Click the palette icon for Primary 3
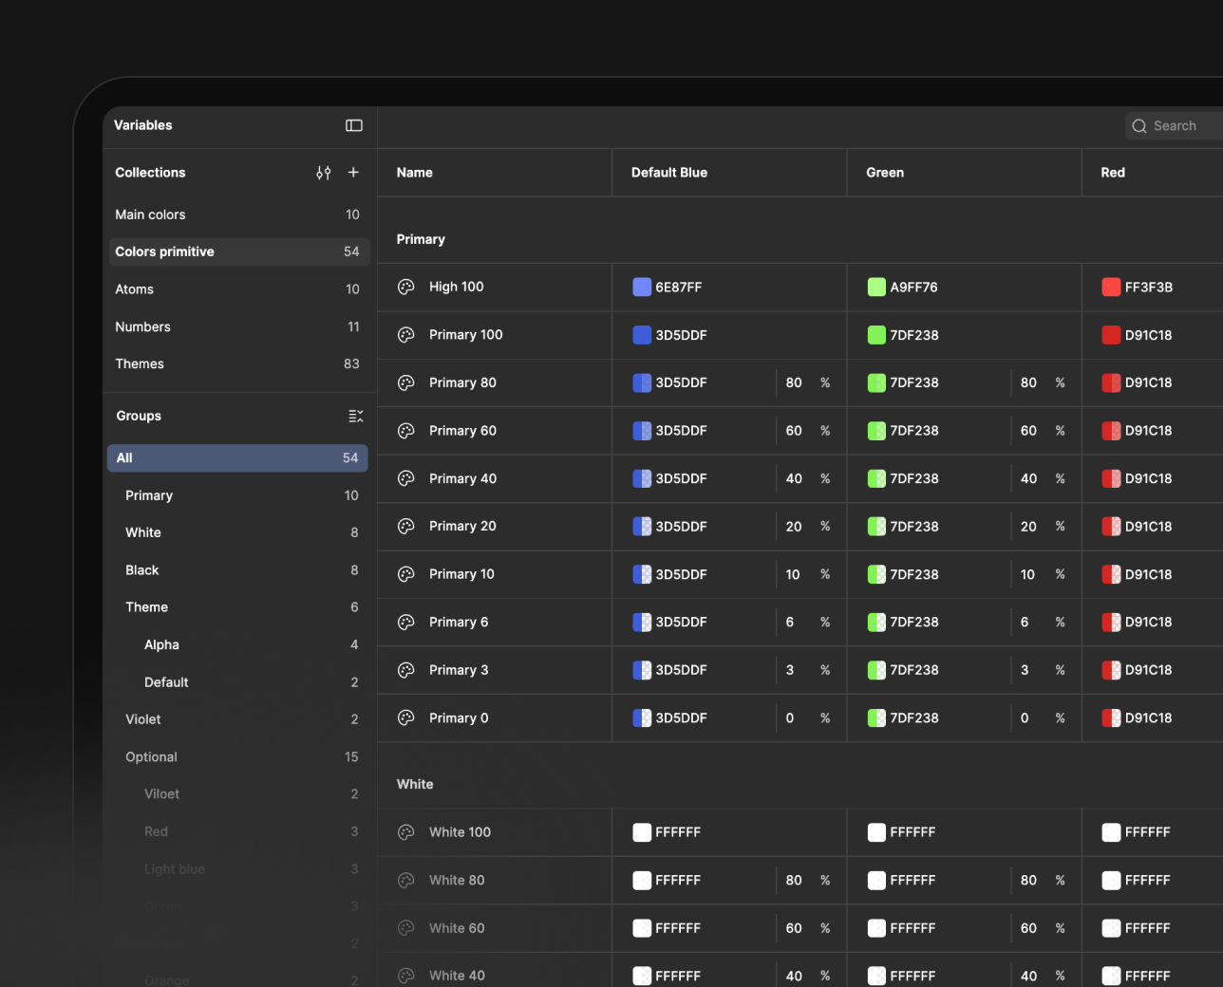 (x=406, y=670)
